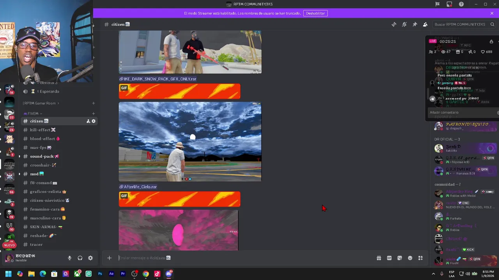Open the blue sky game screenshot

point(190,142)
